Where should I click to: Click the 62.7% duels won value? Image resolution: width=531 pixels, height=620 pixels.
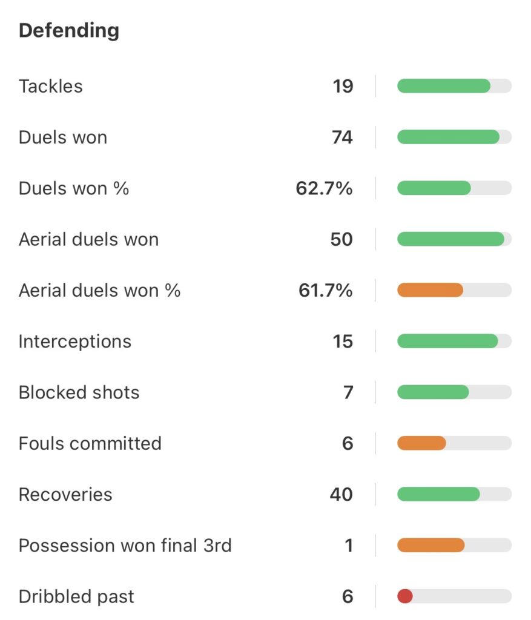click(x=324, y=188)
